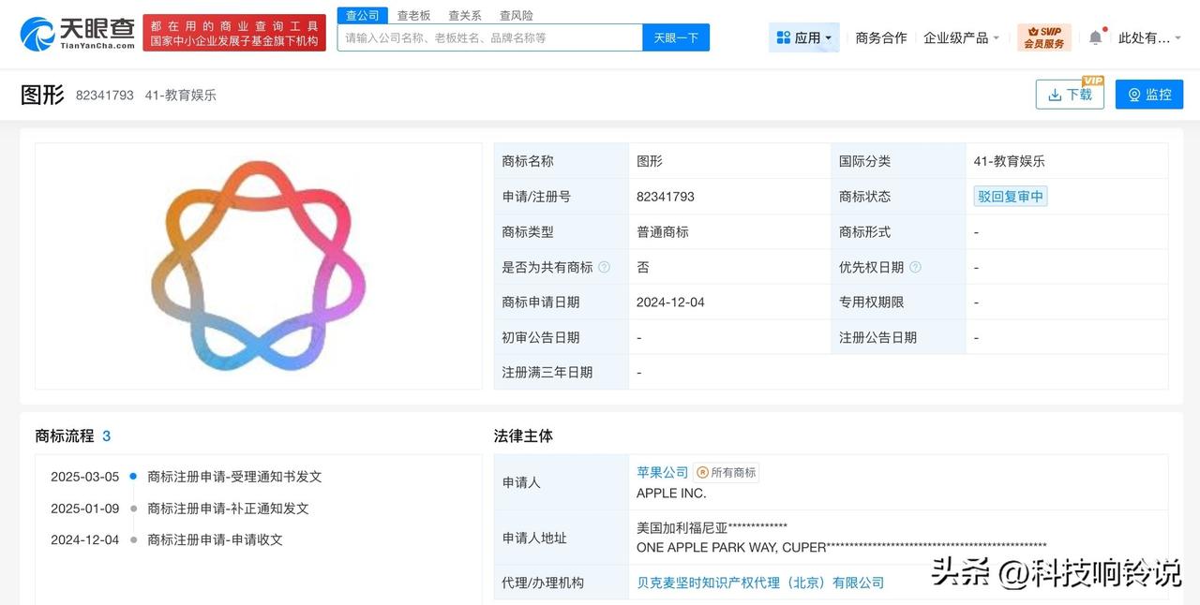This screenshot has width=1200, height=605.
Task: Switch to the 查老板 tab
Action: pyautogui.click(x=413, y=15)
